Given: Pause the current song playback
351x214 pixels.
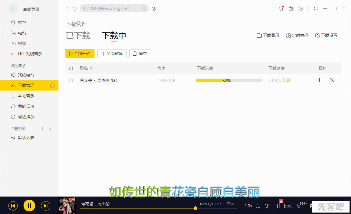Looking at the screenshot, I should point(29,206).
